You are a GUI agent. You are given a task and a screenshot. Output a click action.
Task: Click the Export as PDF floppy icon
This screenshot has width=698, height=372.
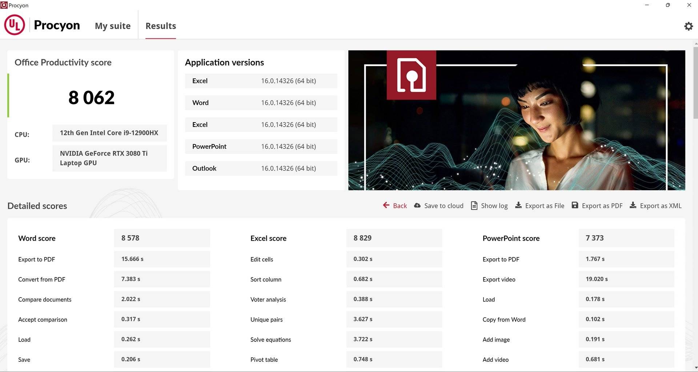pyautogui.click(x=575, y=205)
